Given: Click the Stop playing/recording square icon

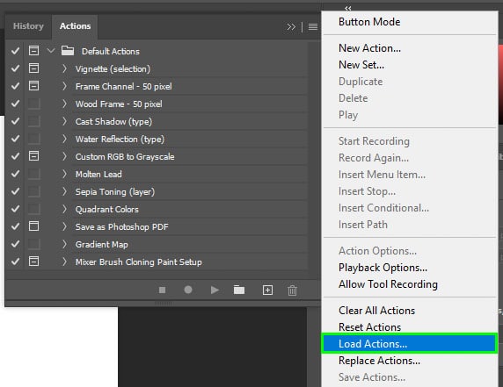Looking at the screenshot, I should pos(163,290).
